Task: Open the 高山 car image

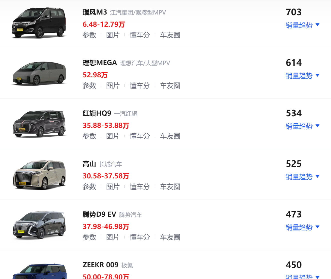Action: pos(39,175)
